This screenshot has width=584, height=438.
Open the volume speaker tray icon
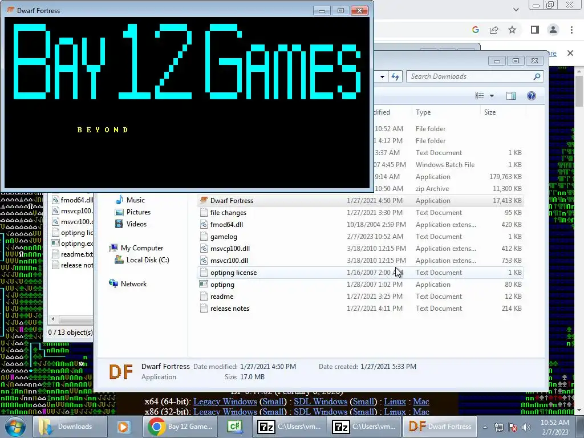[526, 427]
